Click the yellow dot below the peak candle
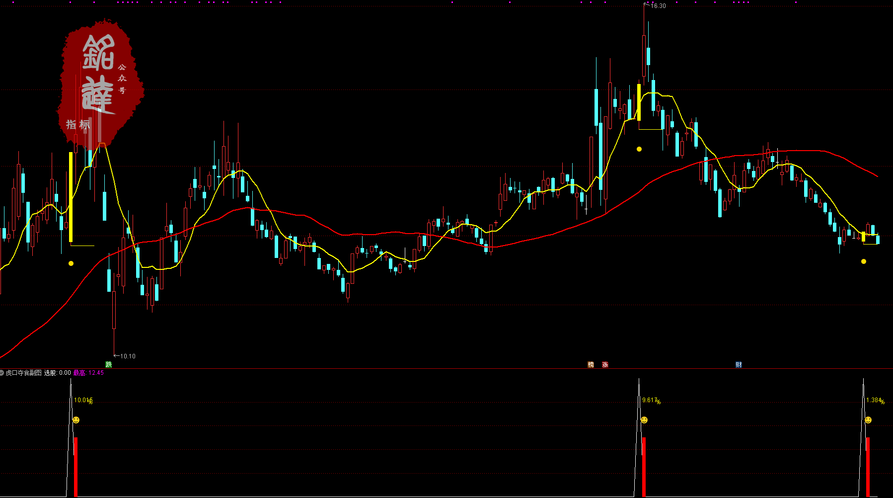893x498 pixels. coord(639,149)
